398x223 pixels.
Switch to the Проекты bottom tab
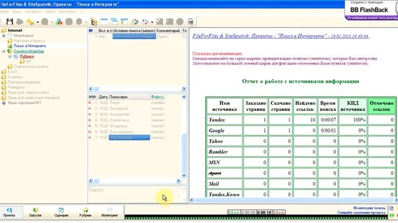click(x=9, y=212)
